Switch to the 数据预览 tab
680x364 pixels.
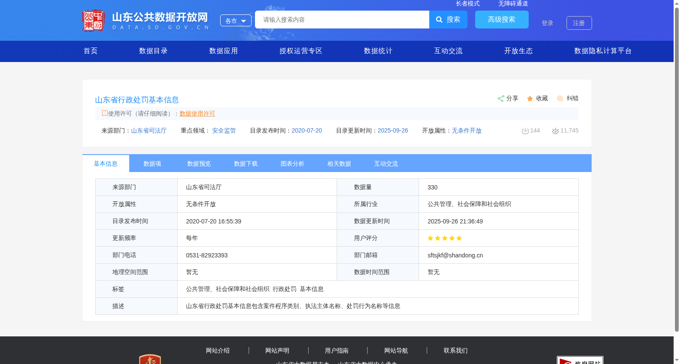click(x=199, y=164)
